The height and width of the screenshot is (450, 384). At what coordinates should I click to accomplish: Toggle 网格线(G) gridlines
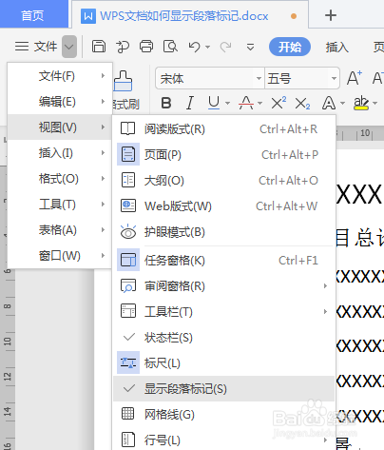pyautogui.click(x=223, y=415)
